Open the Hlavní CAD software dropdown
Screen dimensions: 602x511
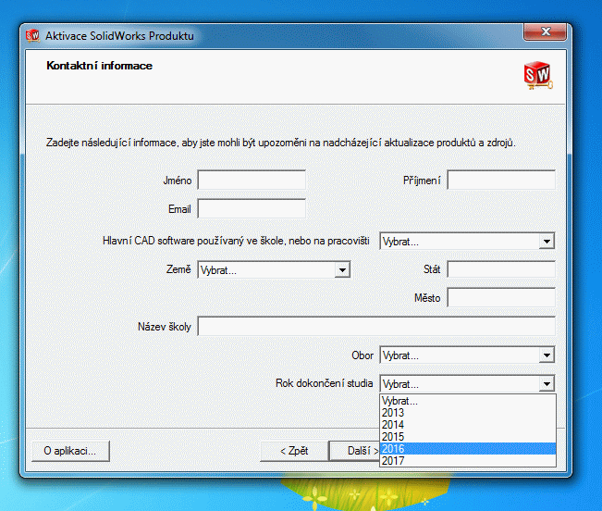tap(467, 241)
